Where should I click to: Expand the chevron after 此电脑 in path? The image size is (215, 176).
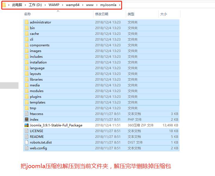click(25, 5)
